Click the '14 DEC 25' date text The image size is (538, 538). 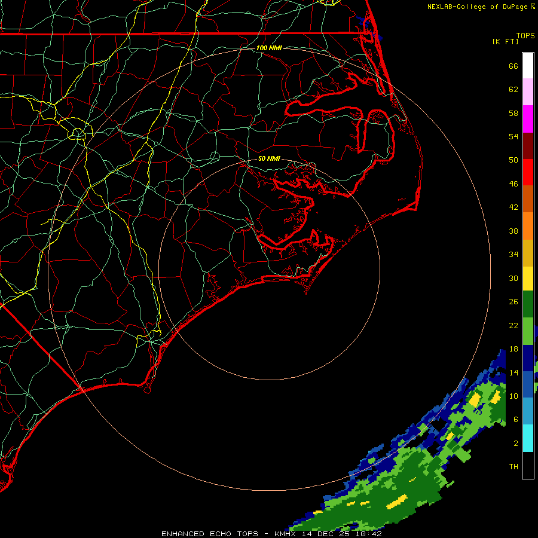(326, 534)
